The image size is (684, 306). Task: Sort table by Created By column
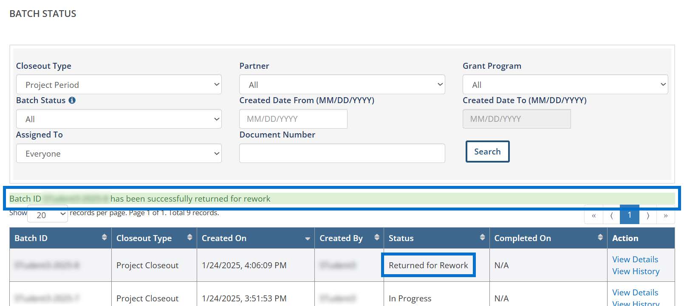point(376,238)
